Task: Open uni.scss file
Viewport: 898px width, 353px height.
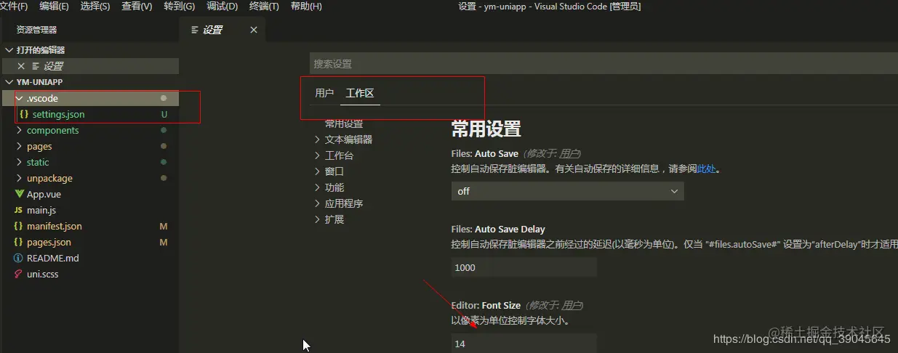Action: (43, 274)
